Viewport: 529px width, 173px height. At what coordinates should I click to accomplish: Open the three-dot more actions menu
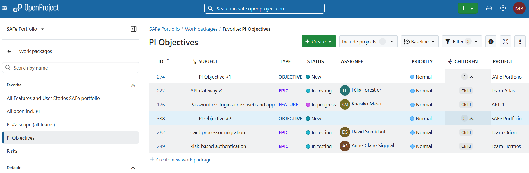(520, 41)
